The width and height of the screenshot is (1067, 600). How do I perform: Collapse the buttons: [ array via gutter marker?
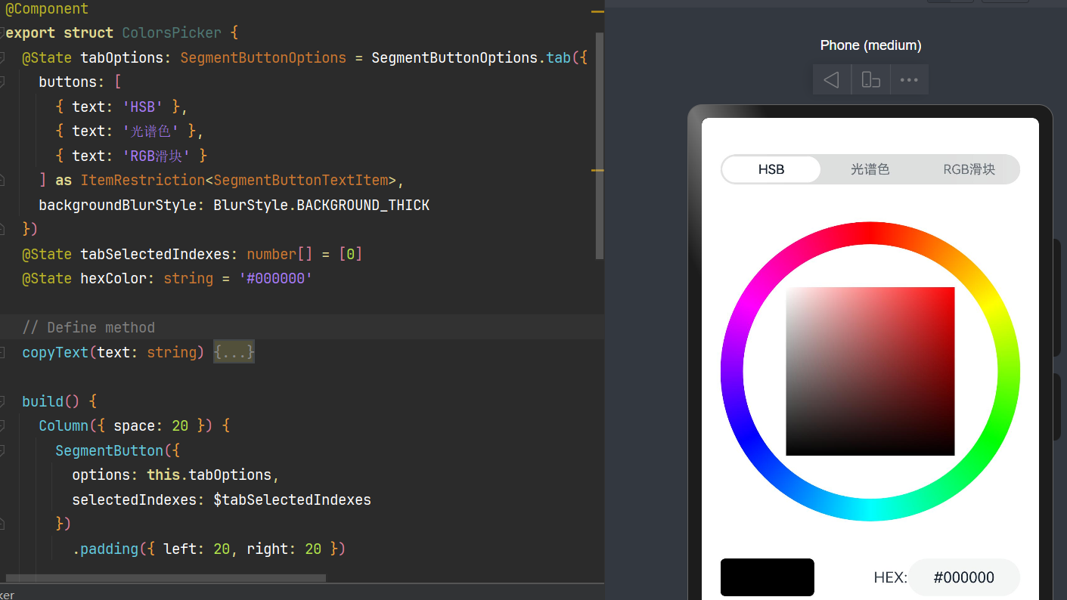(x=2, y=82)
